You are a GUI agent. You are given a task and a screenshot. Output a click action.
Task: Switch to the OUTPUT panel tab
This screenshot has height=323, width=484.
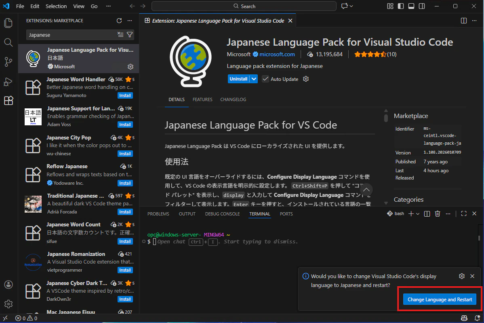[x=187, y=214]
